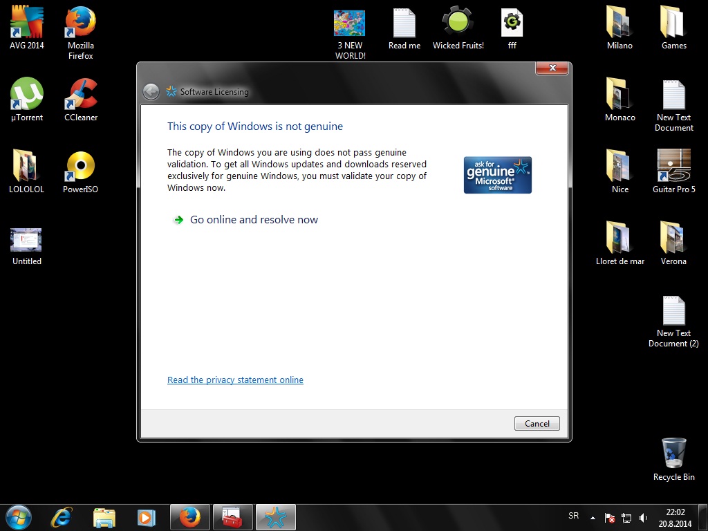Image resolution: width=708 pixels, height=531 pixels.
Task: Click the volume speaker tray icon
Action: click(643, 518)
